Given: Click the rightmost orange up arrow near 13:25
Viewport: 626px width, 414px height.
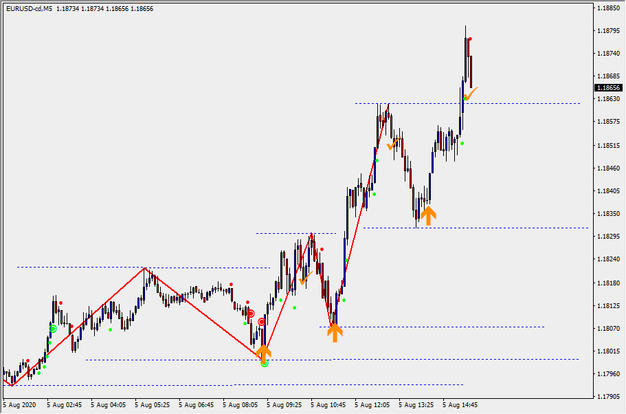Looking at the screenshot, I should pyautogui.click(x=427, y=216).
